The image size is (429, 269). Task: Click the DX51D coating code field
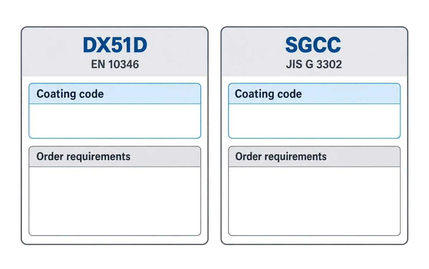click(115, 121)
